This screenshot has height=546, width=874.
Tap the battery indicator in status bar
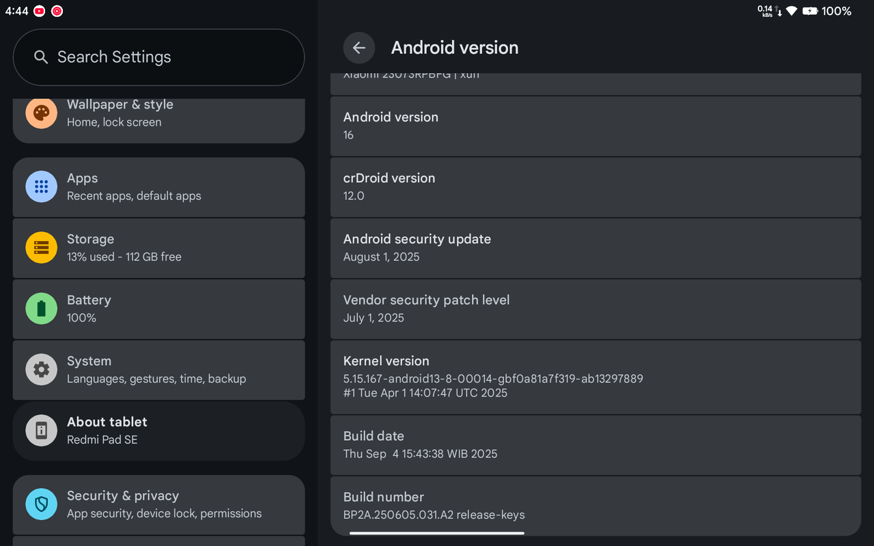tap(810, 11)
